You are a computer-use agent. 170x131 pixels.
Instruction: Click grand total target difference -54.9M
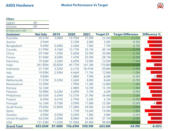click(135, 126)
